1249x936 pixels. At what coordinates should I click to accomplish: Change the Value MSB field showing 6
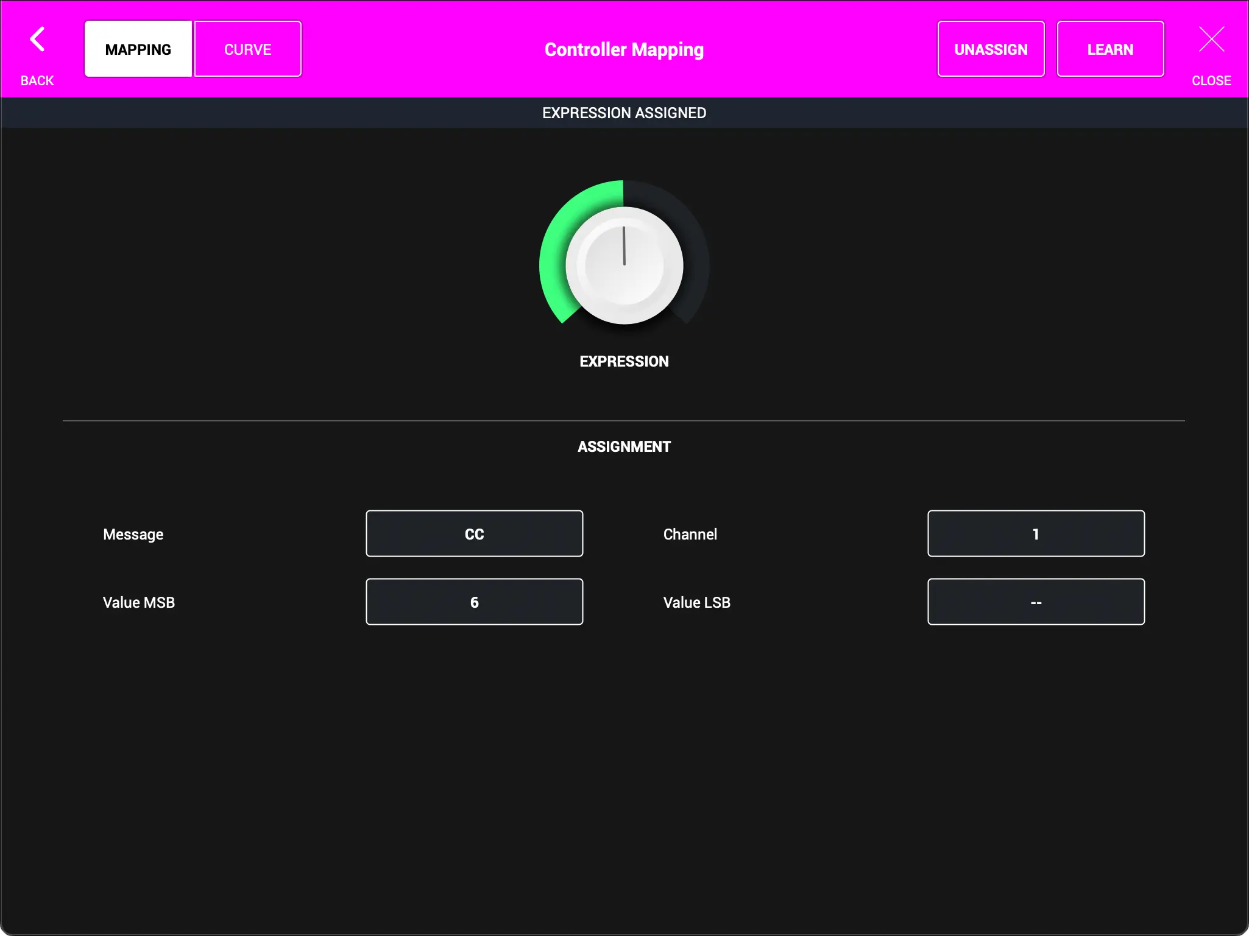(x=474, y=602)
